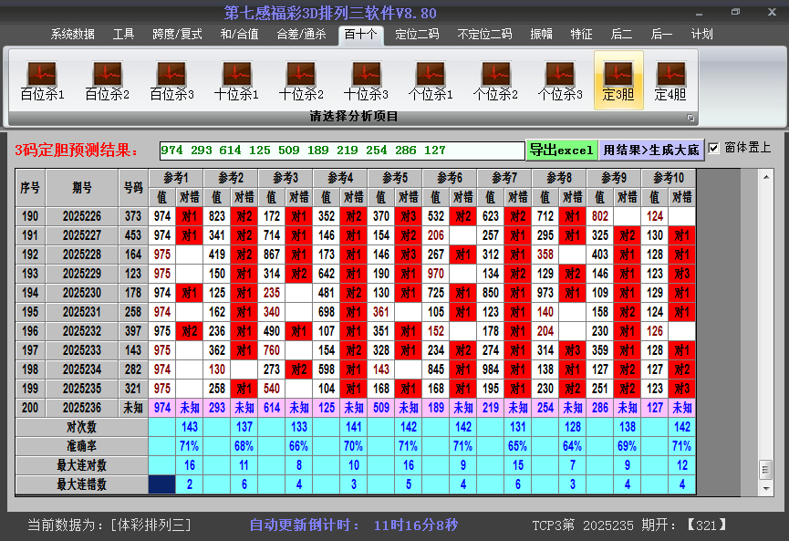Expand the ribbon group dialog launcher
This screenshot has height=541, width=789.
point(690,118)
